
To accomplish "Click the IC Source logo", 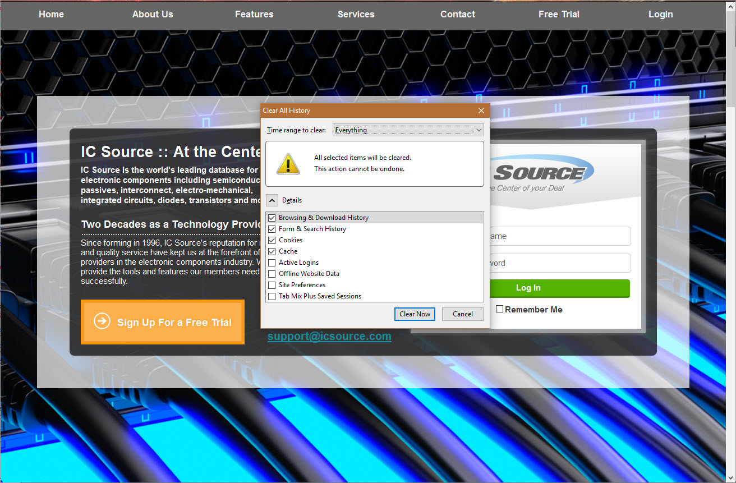I will (541, 173).
